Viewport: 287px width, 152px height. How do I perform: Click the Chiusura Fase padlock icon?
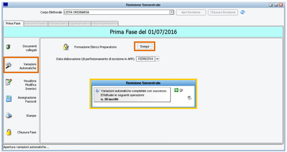(9, 132)
